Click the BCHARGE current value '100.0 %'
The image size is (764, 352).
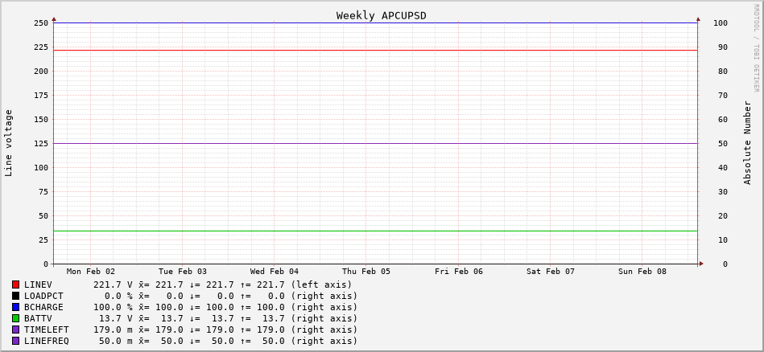click(113, 307)
